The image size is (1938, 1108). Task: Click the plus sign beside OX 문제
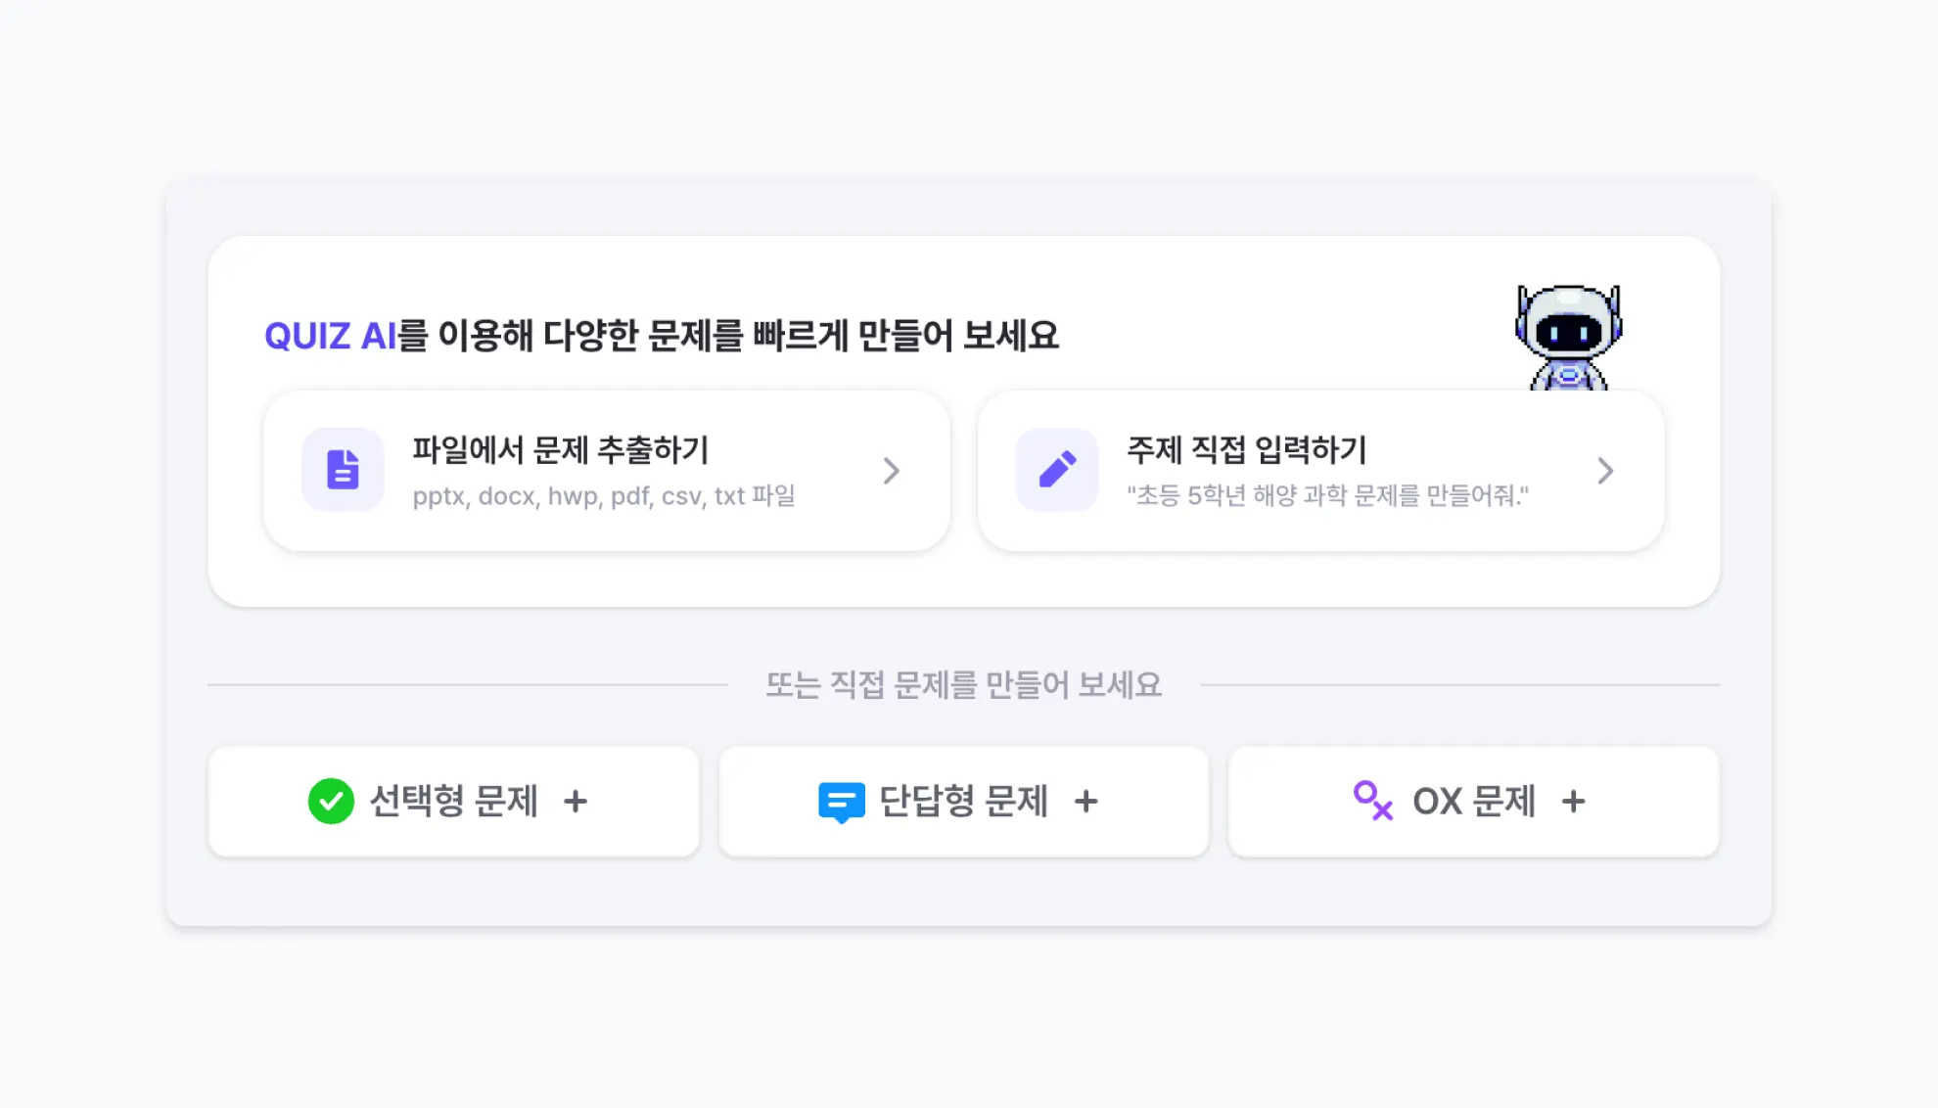coord(1573,802)
